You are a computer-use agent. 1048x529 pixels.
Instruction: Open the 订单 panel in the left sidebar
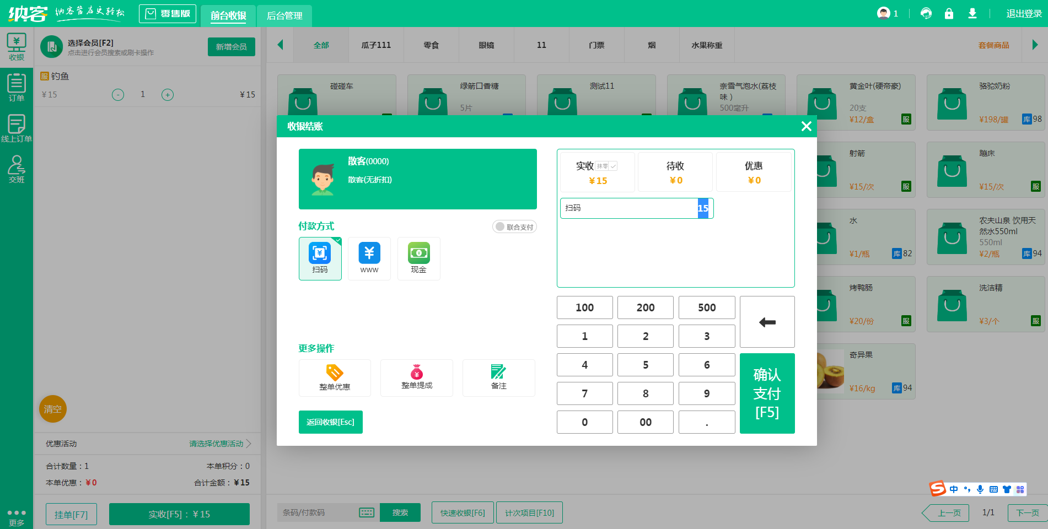click(17, 87)
